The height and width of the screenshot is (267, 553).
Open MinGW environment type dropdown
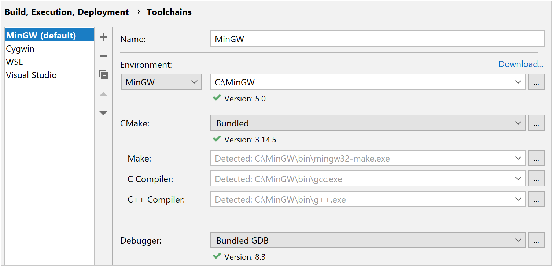tap(161, 82)
